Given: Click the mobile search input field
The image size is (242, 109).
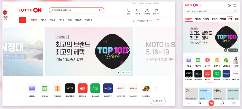Looking at the screenshot, I should click(x=211, y=11).
